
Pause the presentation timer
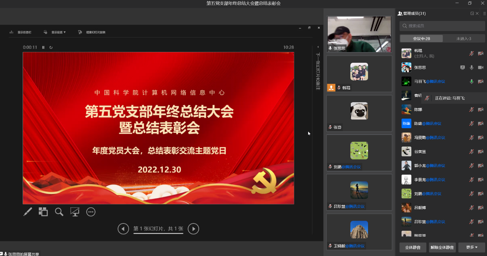[x=43, y=47]
